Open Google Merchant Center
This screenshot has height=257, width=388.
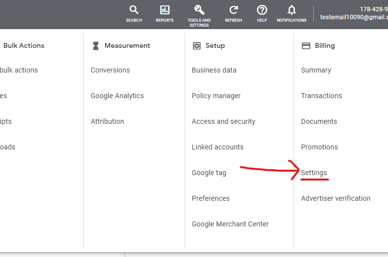pyautogui.click(x=230, y=224)
